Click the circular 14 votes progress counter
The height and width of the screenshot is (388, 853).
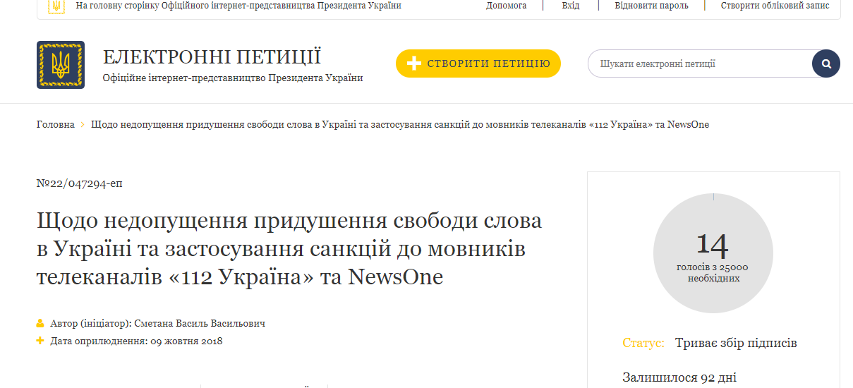pos(713,253)
